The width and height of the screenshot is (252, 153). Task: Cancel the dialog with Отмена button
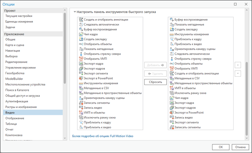tap(240, 147)
